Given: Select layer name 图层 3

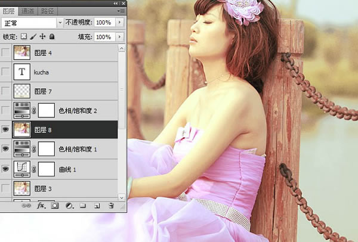Looking at the screenshot, I should coord(43,188).
